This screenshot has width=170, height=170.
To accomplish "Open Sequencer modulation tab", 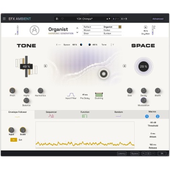I will [51, 114].
